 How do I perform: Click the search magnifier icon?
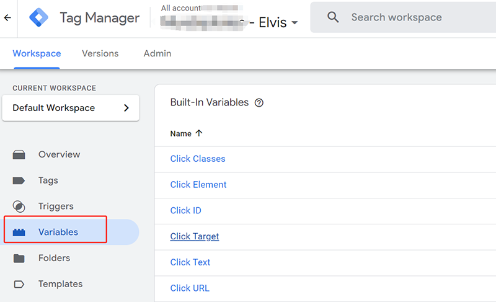click(333, 17)
